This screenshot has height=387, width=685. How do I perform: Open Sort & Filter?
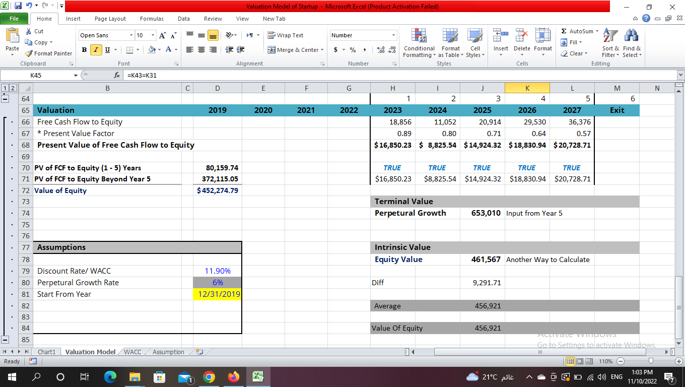[x=609, y=43]
